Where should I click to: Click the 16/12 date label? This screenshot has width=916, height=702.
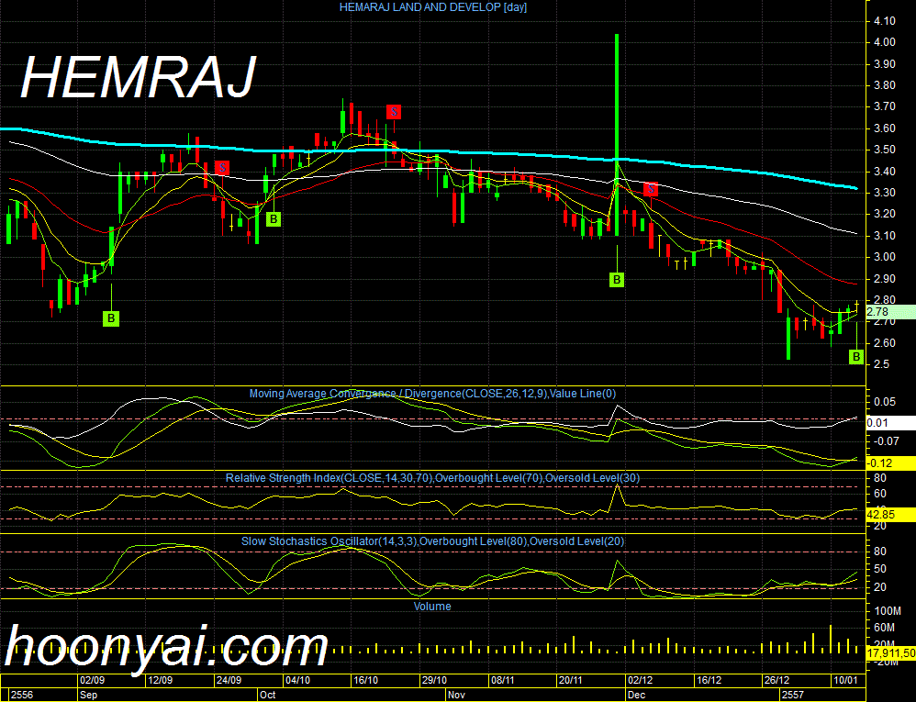pos(709,680)
